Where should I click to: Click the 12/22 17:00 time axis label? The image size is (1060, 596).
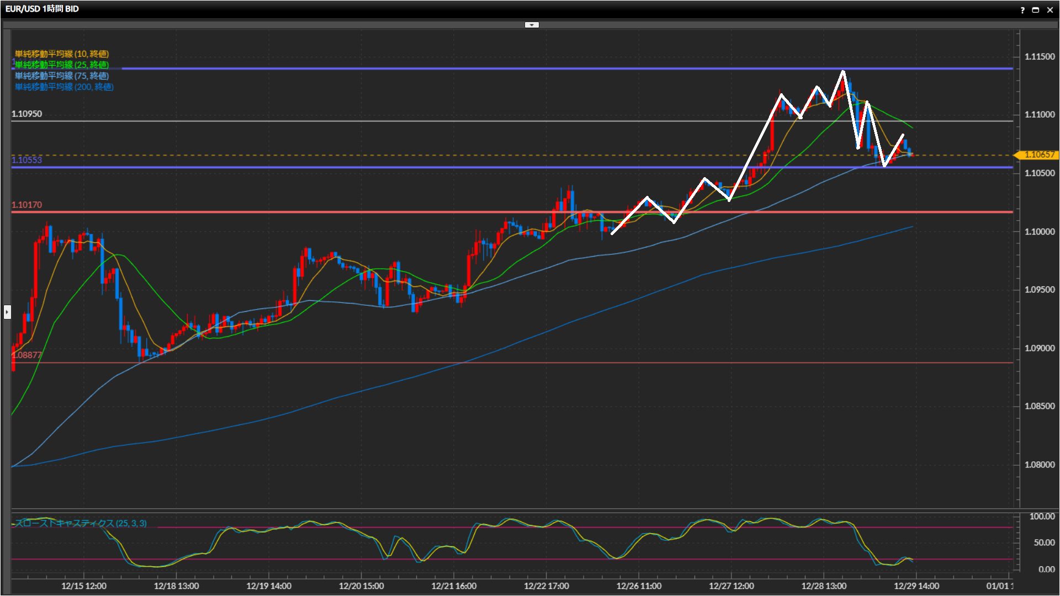pos(546,586)
